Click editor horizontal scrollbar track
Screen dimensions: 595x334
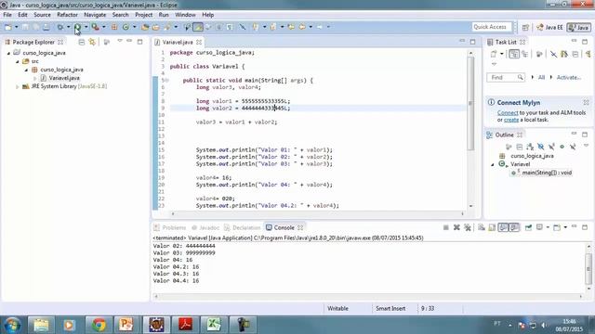coord(317,214)
